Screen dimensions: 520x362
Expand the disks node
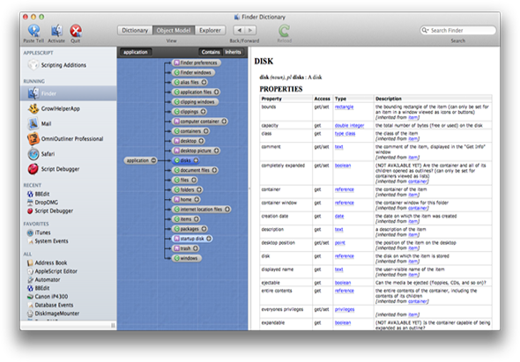pos(196,160)
